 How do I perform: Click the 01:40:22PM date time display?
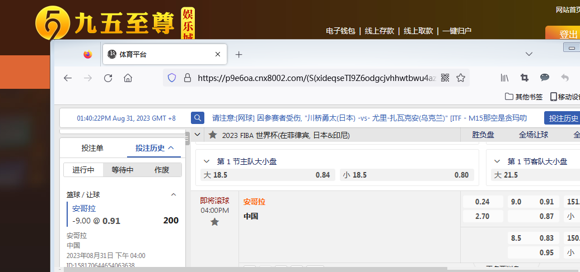(x=126, y=118)
